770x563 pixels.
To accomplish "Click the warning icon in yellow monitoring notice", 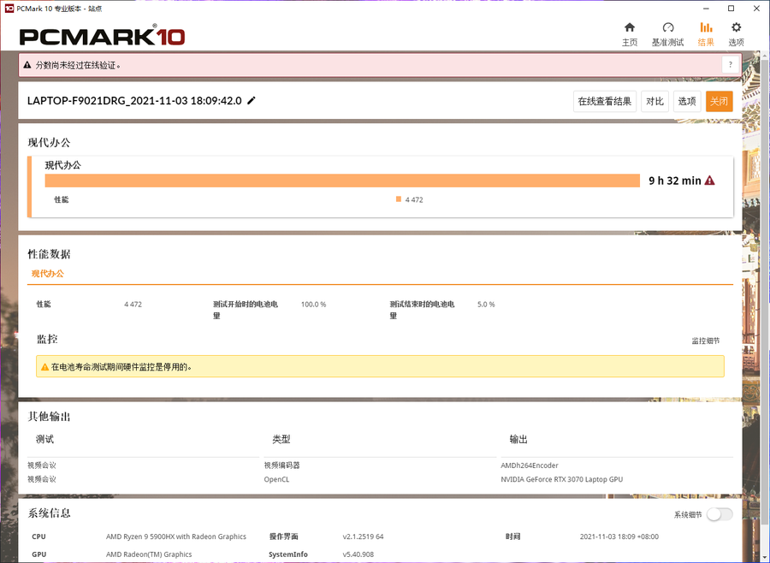I will click(x=44, y=367).
